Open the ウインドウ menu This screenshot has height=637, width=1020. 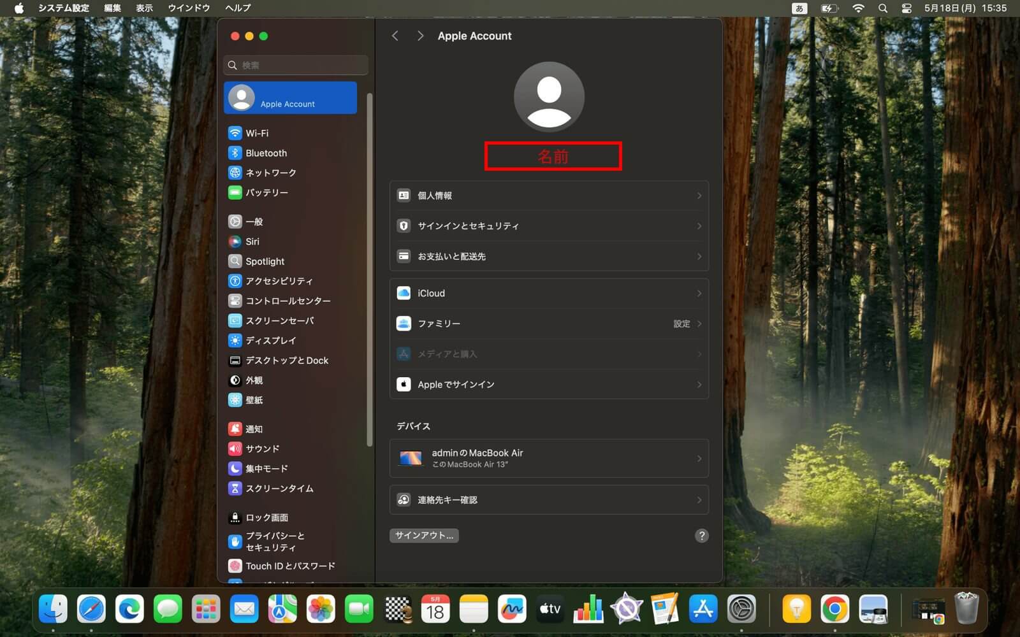click(x=189, y=8)
